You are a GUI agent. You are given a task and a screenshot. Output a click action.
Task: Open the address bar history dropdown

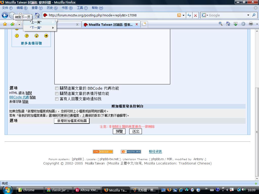pos(183,15)
